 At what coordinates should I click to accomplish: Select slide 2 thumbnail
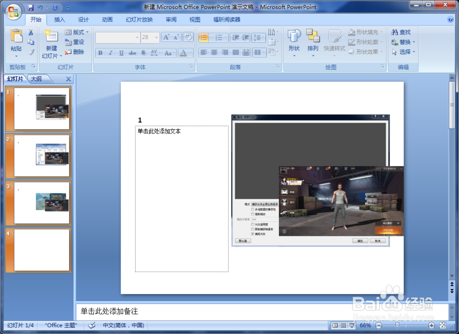[42, 156]
